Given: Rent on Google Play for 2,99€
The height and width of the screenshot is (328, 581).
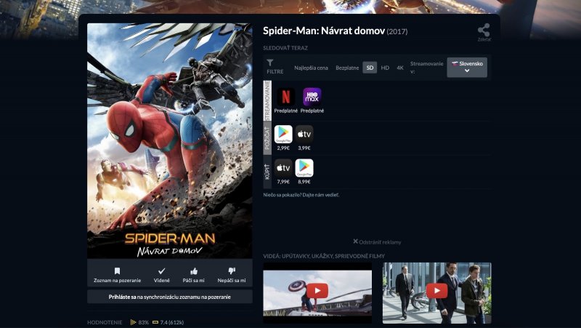Looking at the screenshot, I should (x=283, y=134).
